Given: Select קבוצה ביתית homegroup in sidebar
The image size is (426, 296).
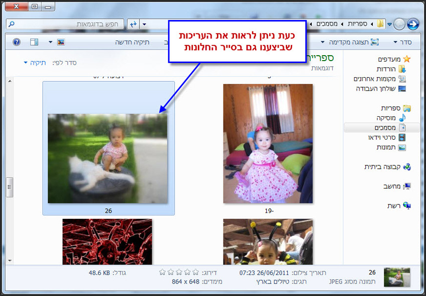Looking at the screenshot, I should click(382, 167).
